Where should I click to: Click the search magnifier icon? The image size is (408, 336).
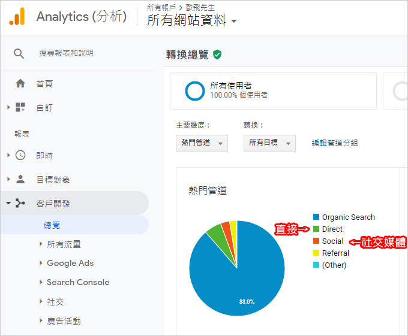point(19,53)
